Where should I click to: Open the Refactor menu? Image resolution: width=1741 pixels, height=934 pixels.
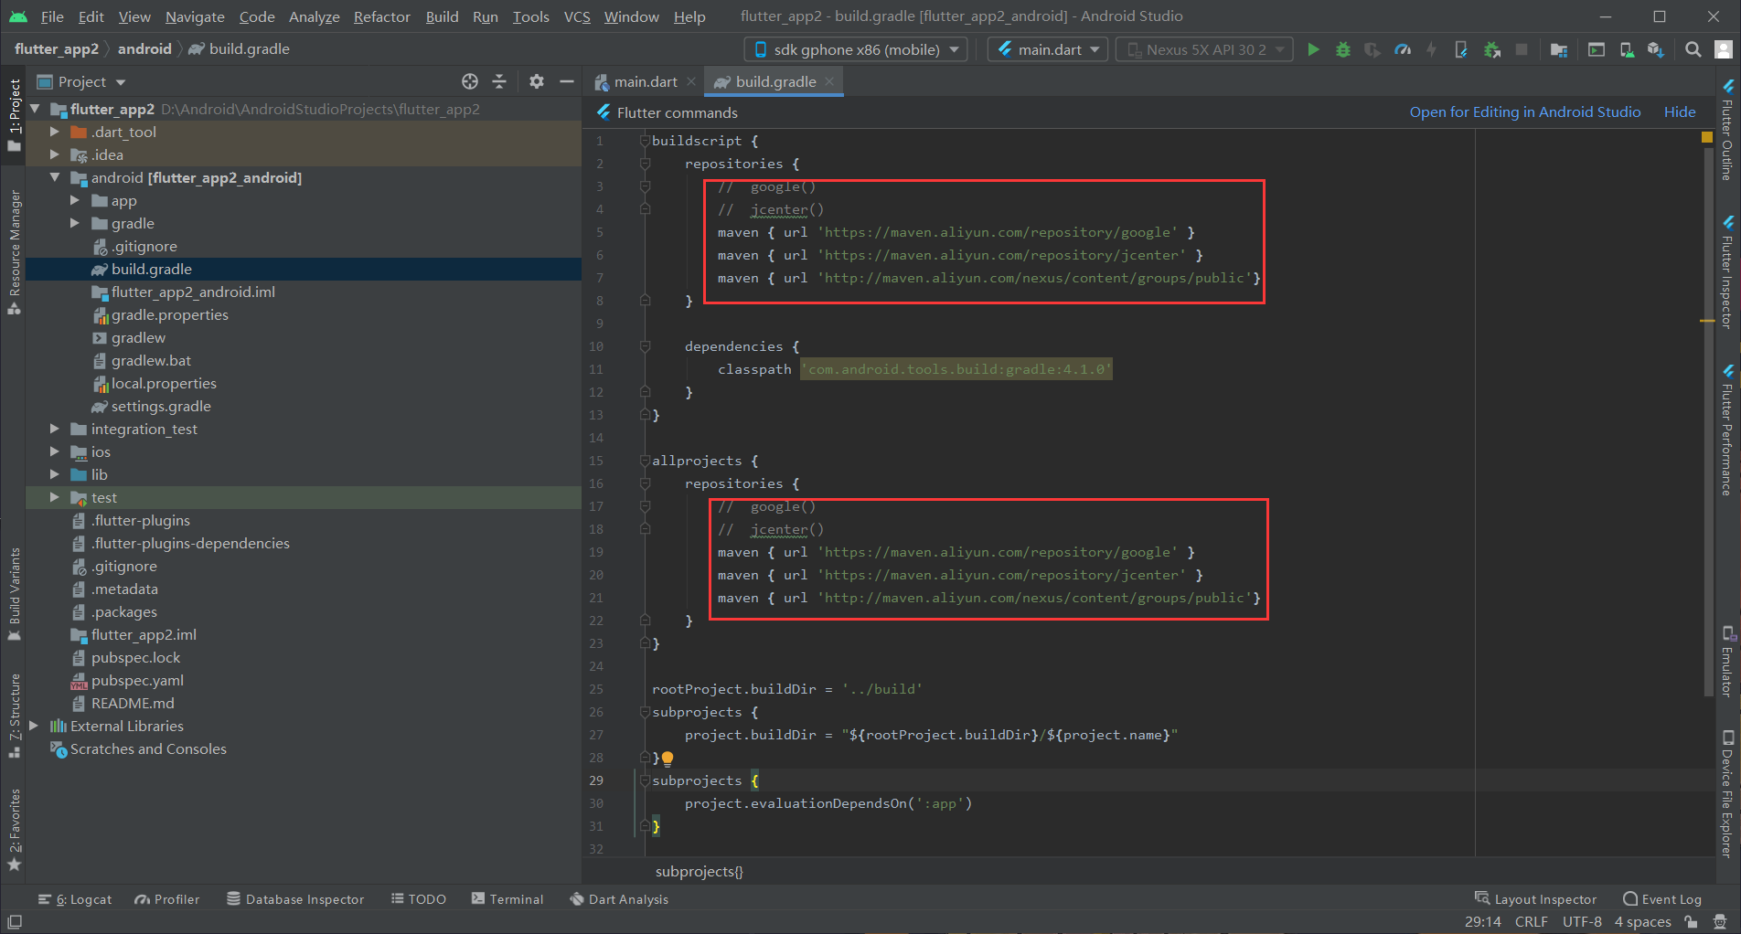[382, 16]
